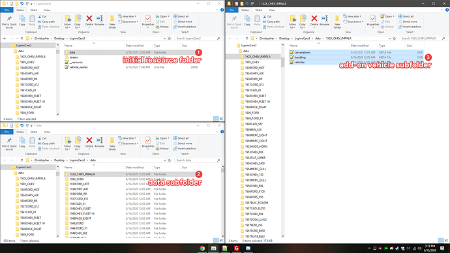Image resolution: width=450 pixels, height=253 pixels.
Task: Click data breadcrumb in 1X2X_CHEV_IMPALA address bar
Action: (318, 38)
